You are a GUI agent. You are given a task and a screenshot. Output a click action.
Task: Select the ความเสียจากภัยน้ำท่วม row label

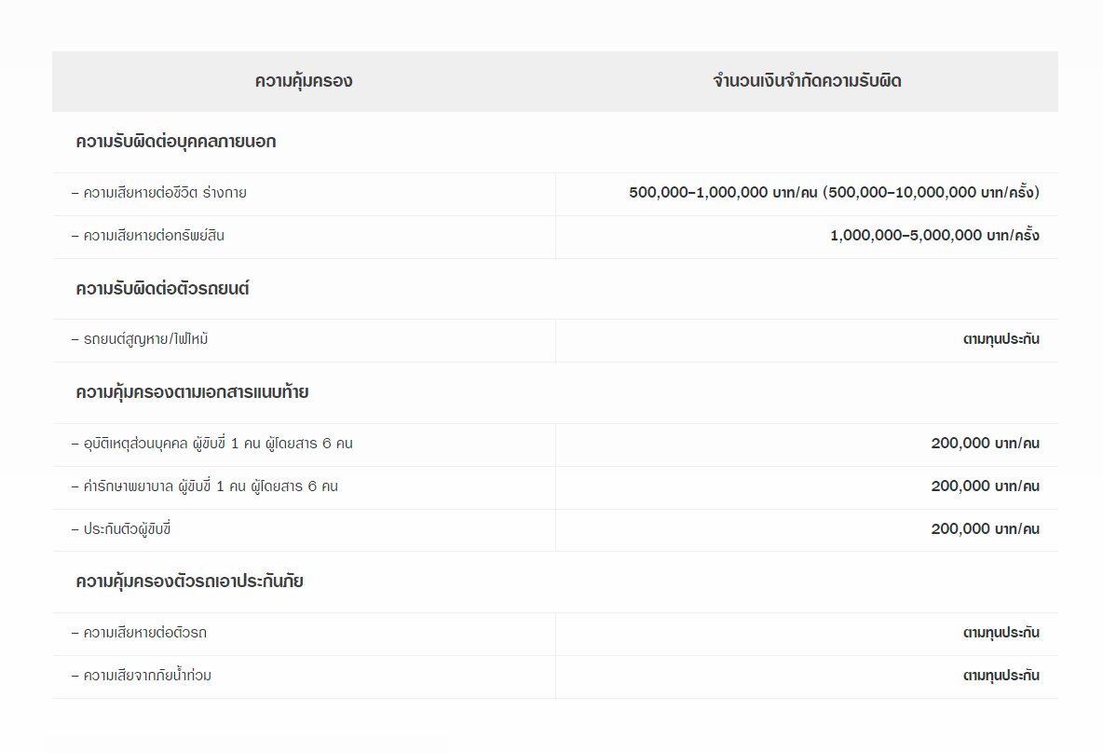142,676
